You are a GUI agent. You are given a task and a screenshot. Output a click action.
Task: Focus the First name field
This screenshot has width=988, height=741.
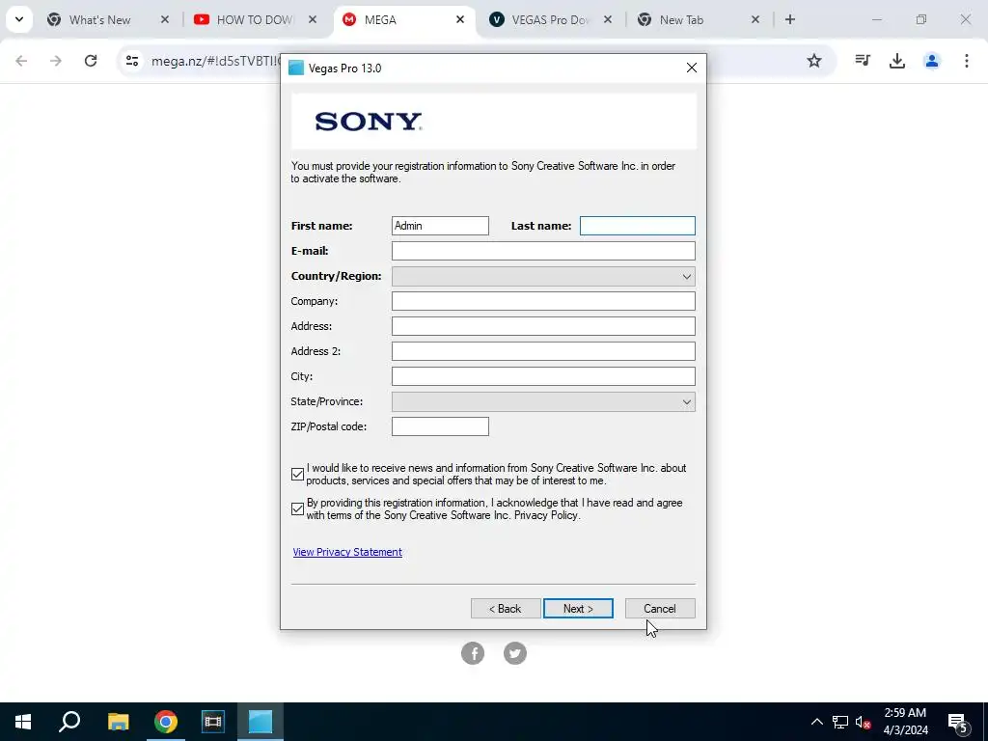point(440,226)
